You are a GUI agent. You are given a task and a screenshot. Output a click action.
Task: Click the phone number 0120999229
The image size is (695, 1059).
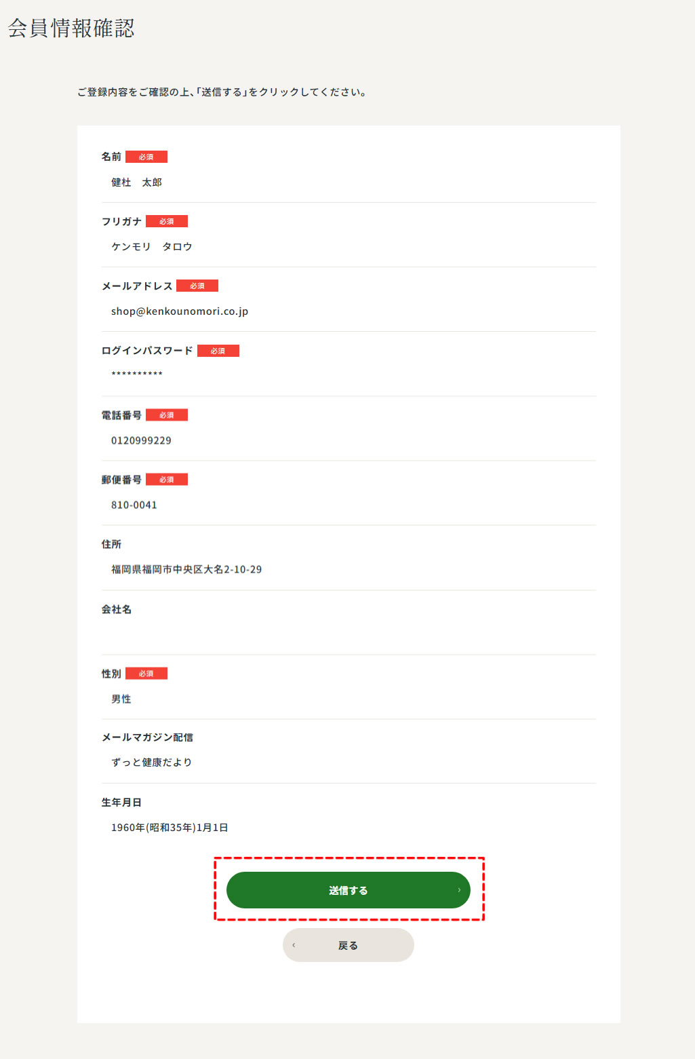click(x=141, y=440)
